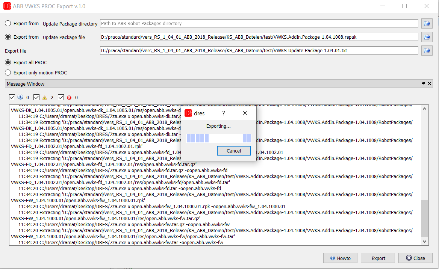
Task: Toggle info messages checkbox
Action: point(12,97)
